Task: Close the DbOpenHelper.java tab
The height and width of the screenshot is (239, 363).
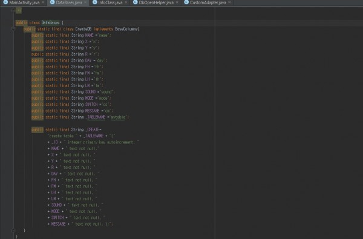Action: tap(177, 2)
